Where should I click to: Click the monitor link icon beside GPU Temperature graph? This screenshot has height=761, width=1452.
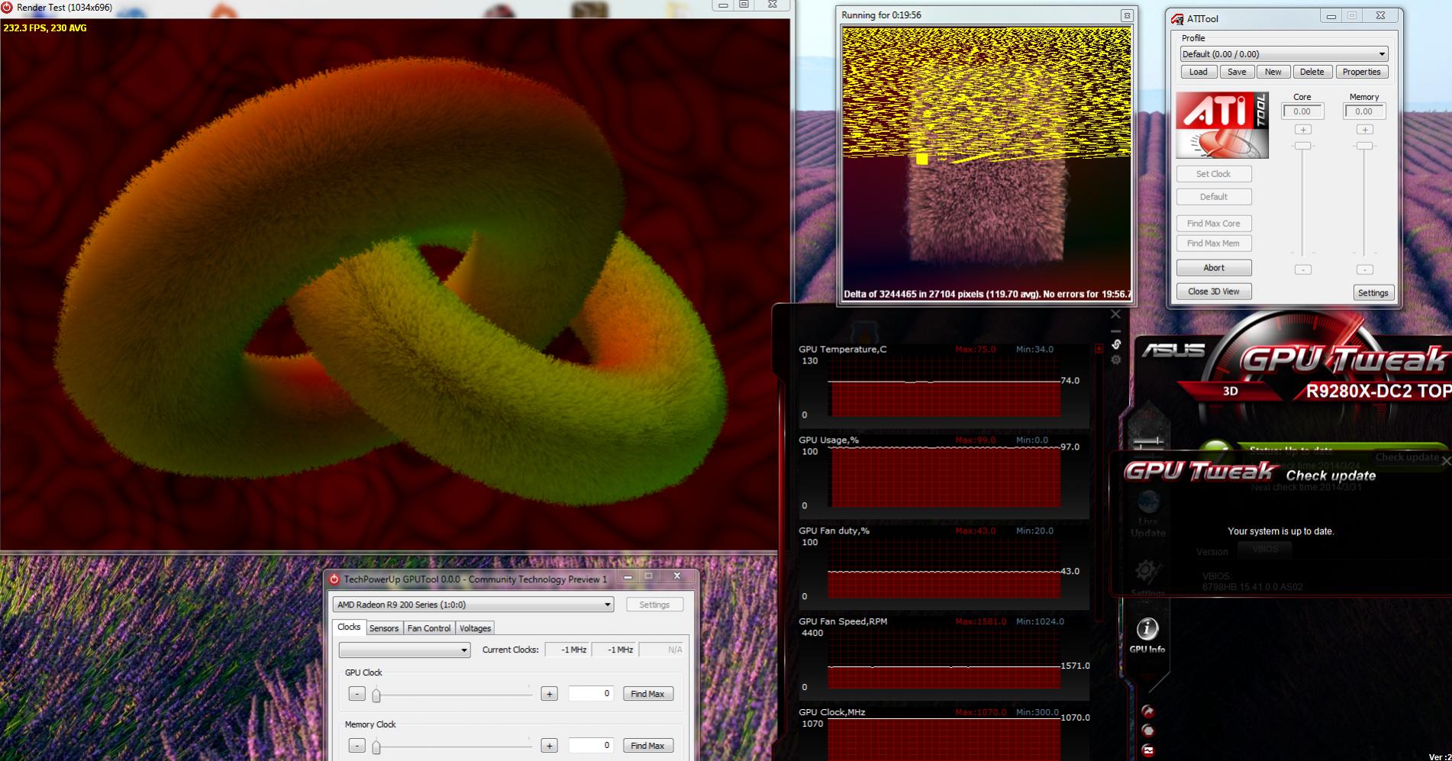pyautogui.click(x=1116, y=344)
